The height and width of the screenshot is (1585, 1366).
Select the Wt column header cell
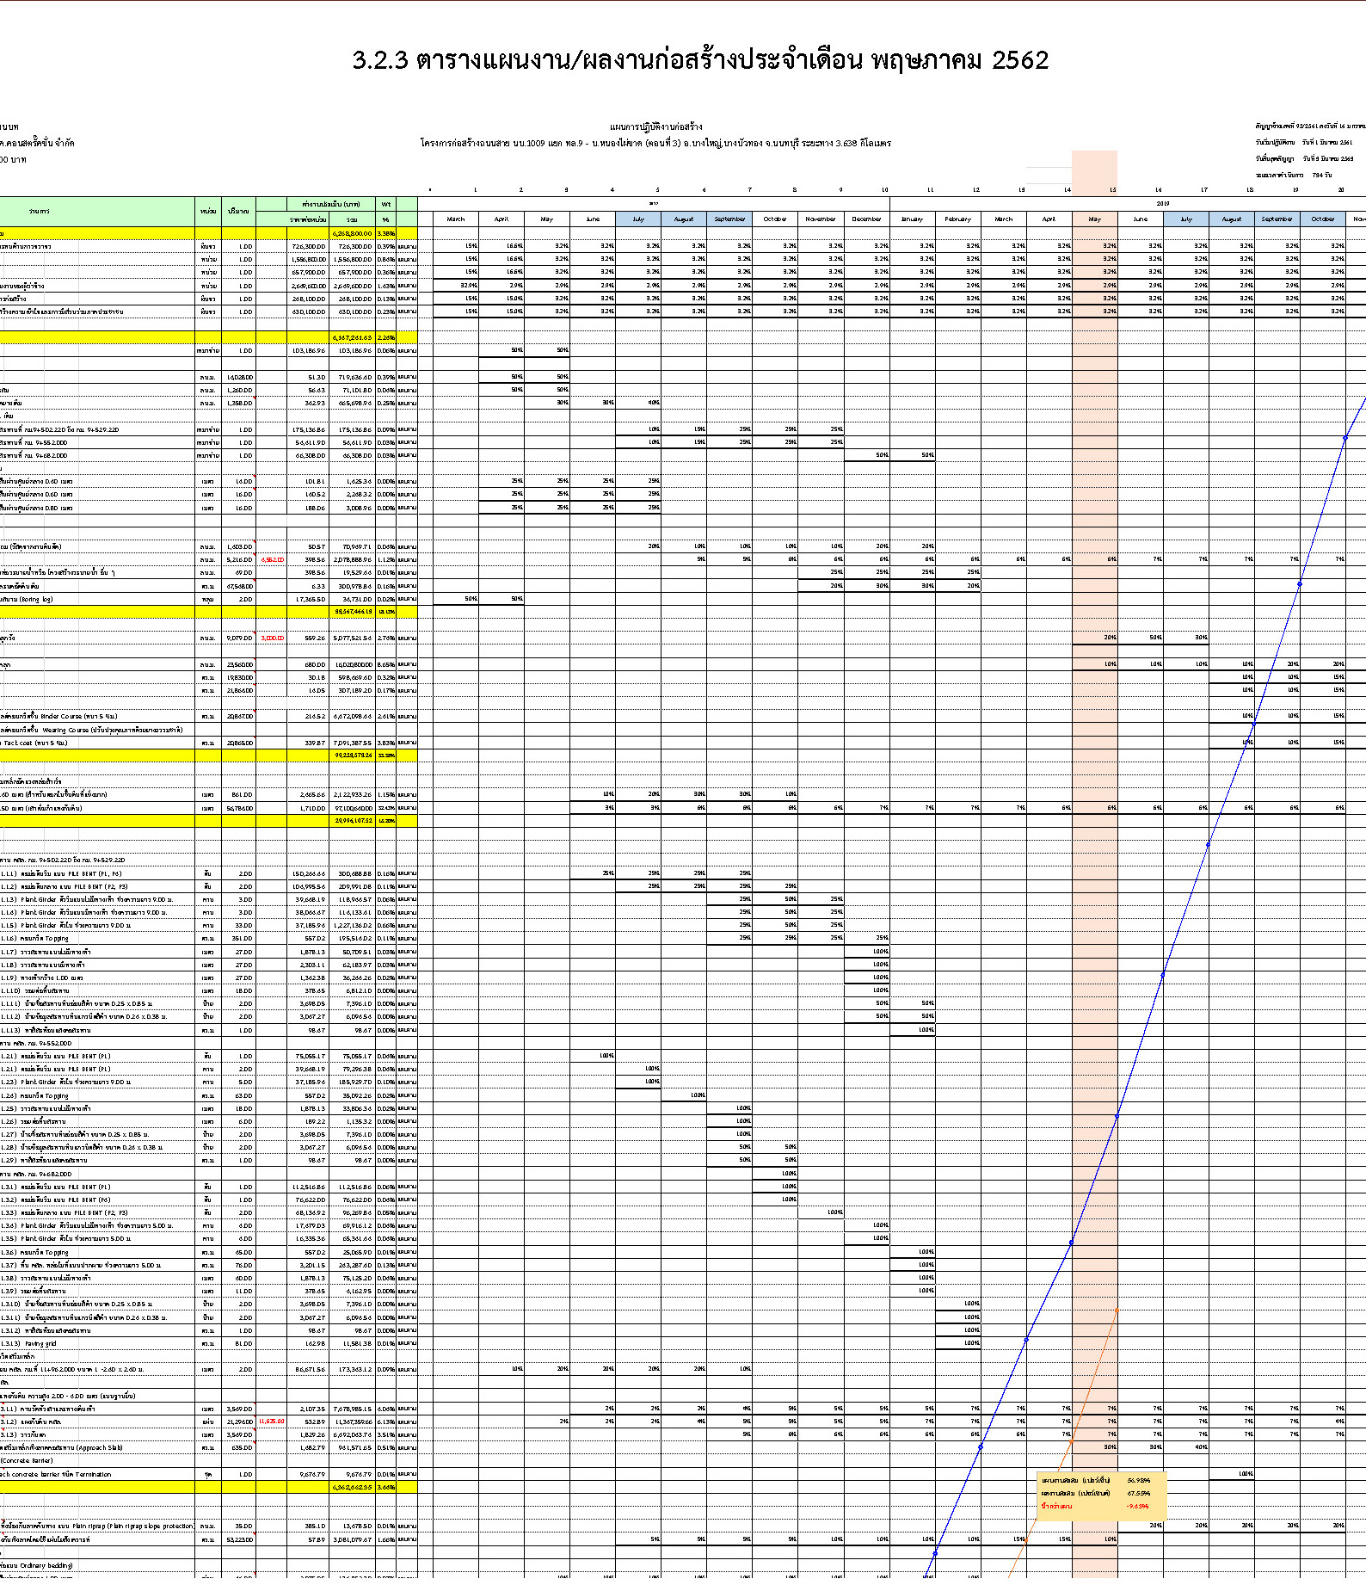tap(385, 204)
